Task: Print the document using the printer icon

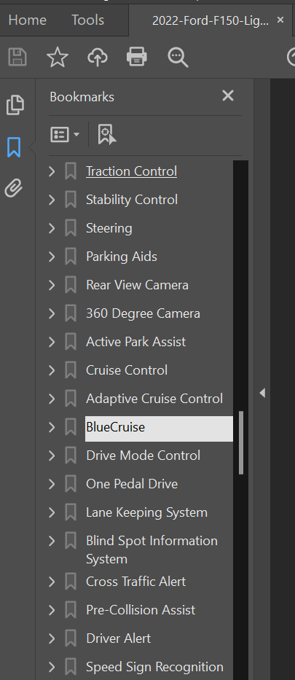Action: click(137, 57)
